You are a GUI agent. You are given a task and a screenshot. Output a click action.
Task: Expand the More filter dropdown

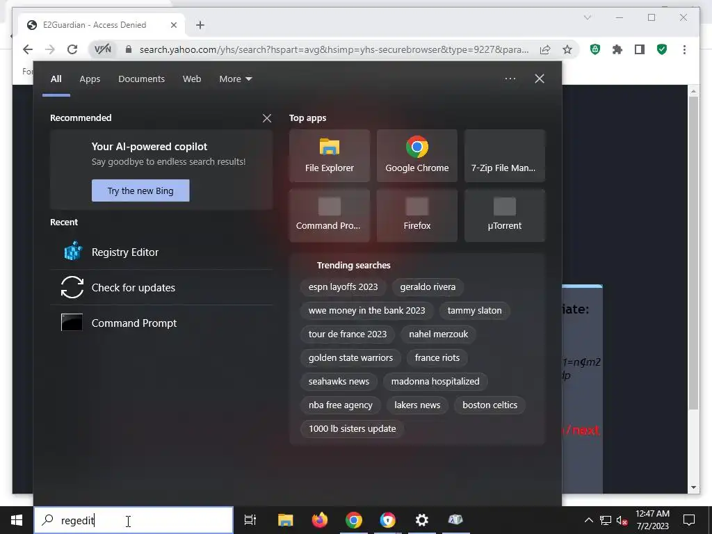[x=235, y=79]
